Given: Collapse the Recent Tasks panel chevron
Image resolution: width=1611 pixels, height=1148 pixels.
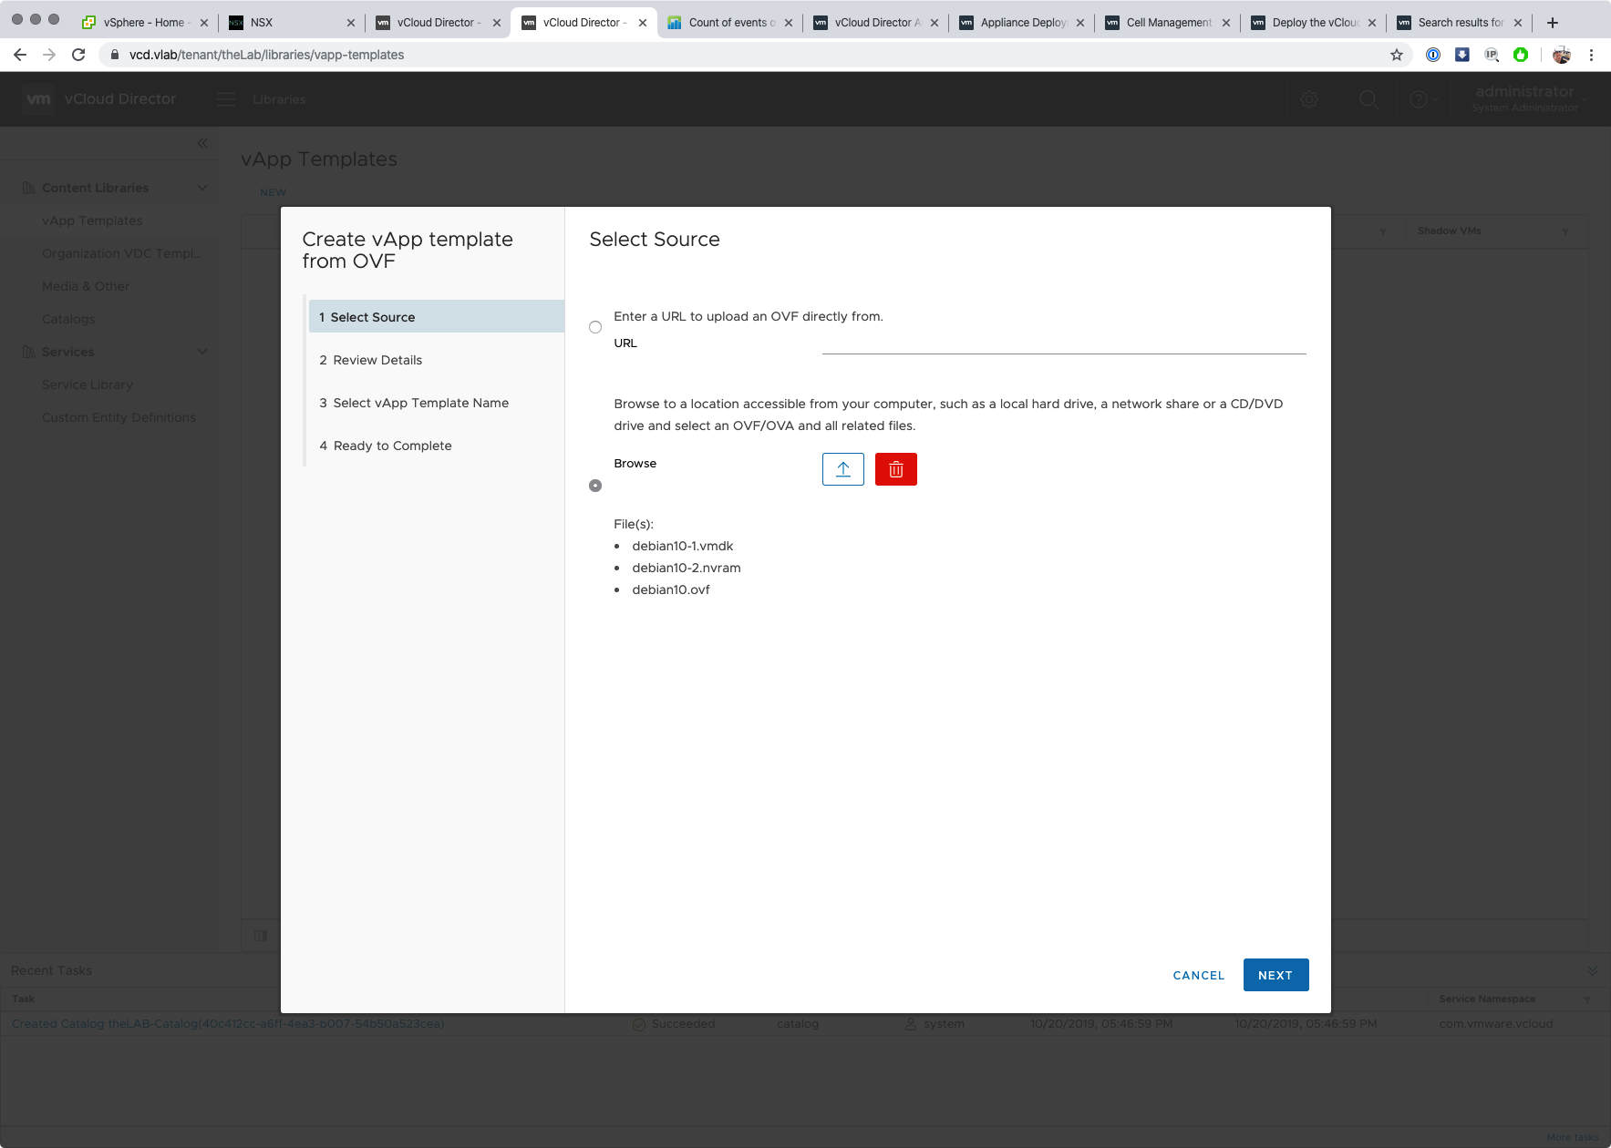Looking at the screenshot, I should click(x=1593, y=970).
